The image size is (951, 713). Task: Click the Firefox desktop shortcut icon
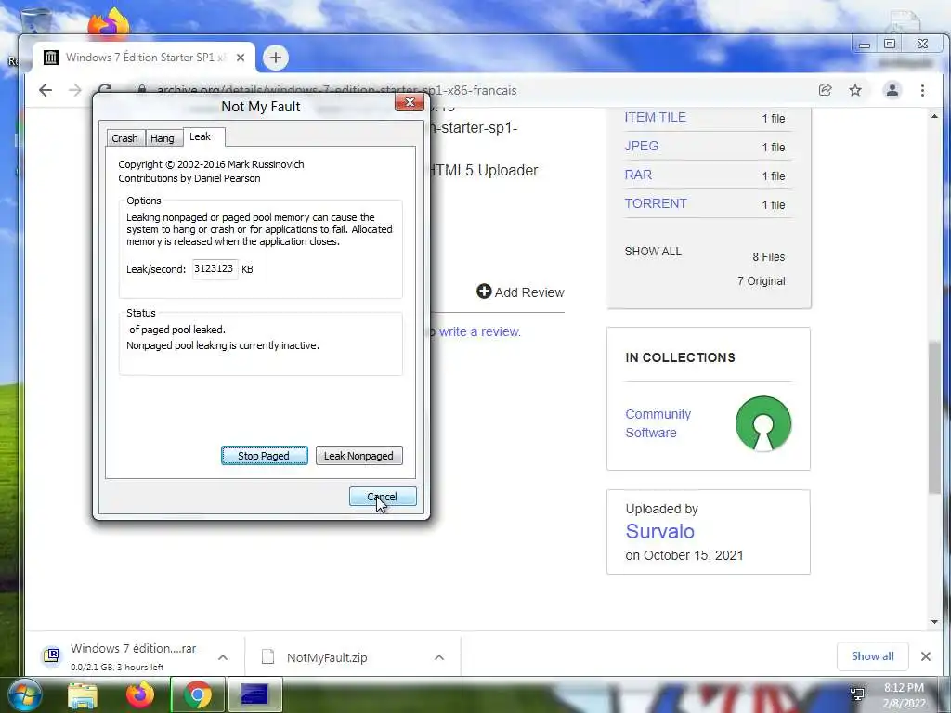109,23
